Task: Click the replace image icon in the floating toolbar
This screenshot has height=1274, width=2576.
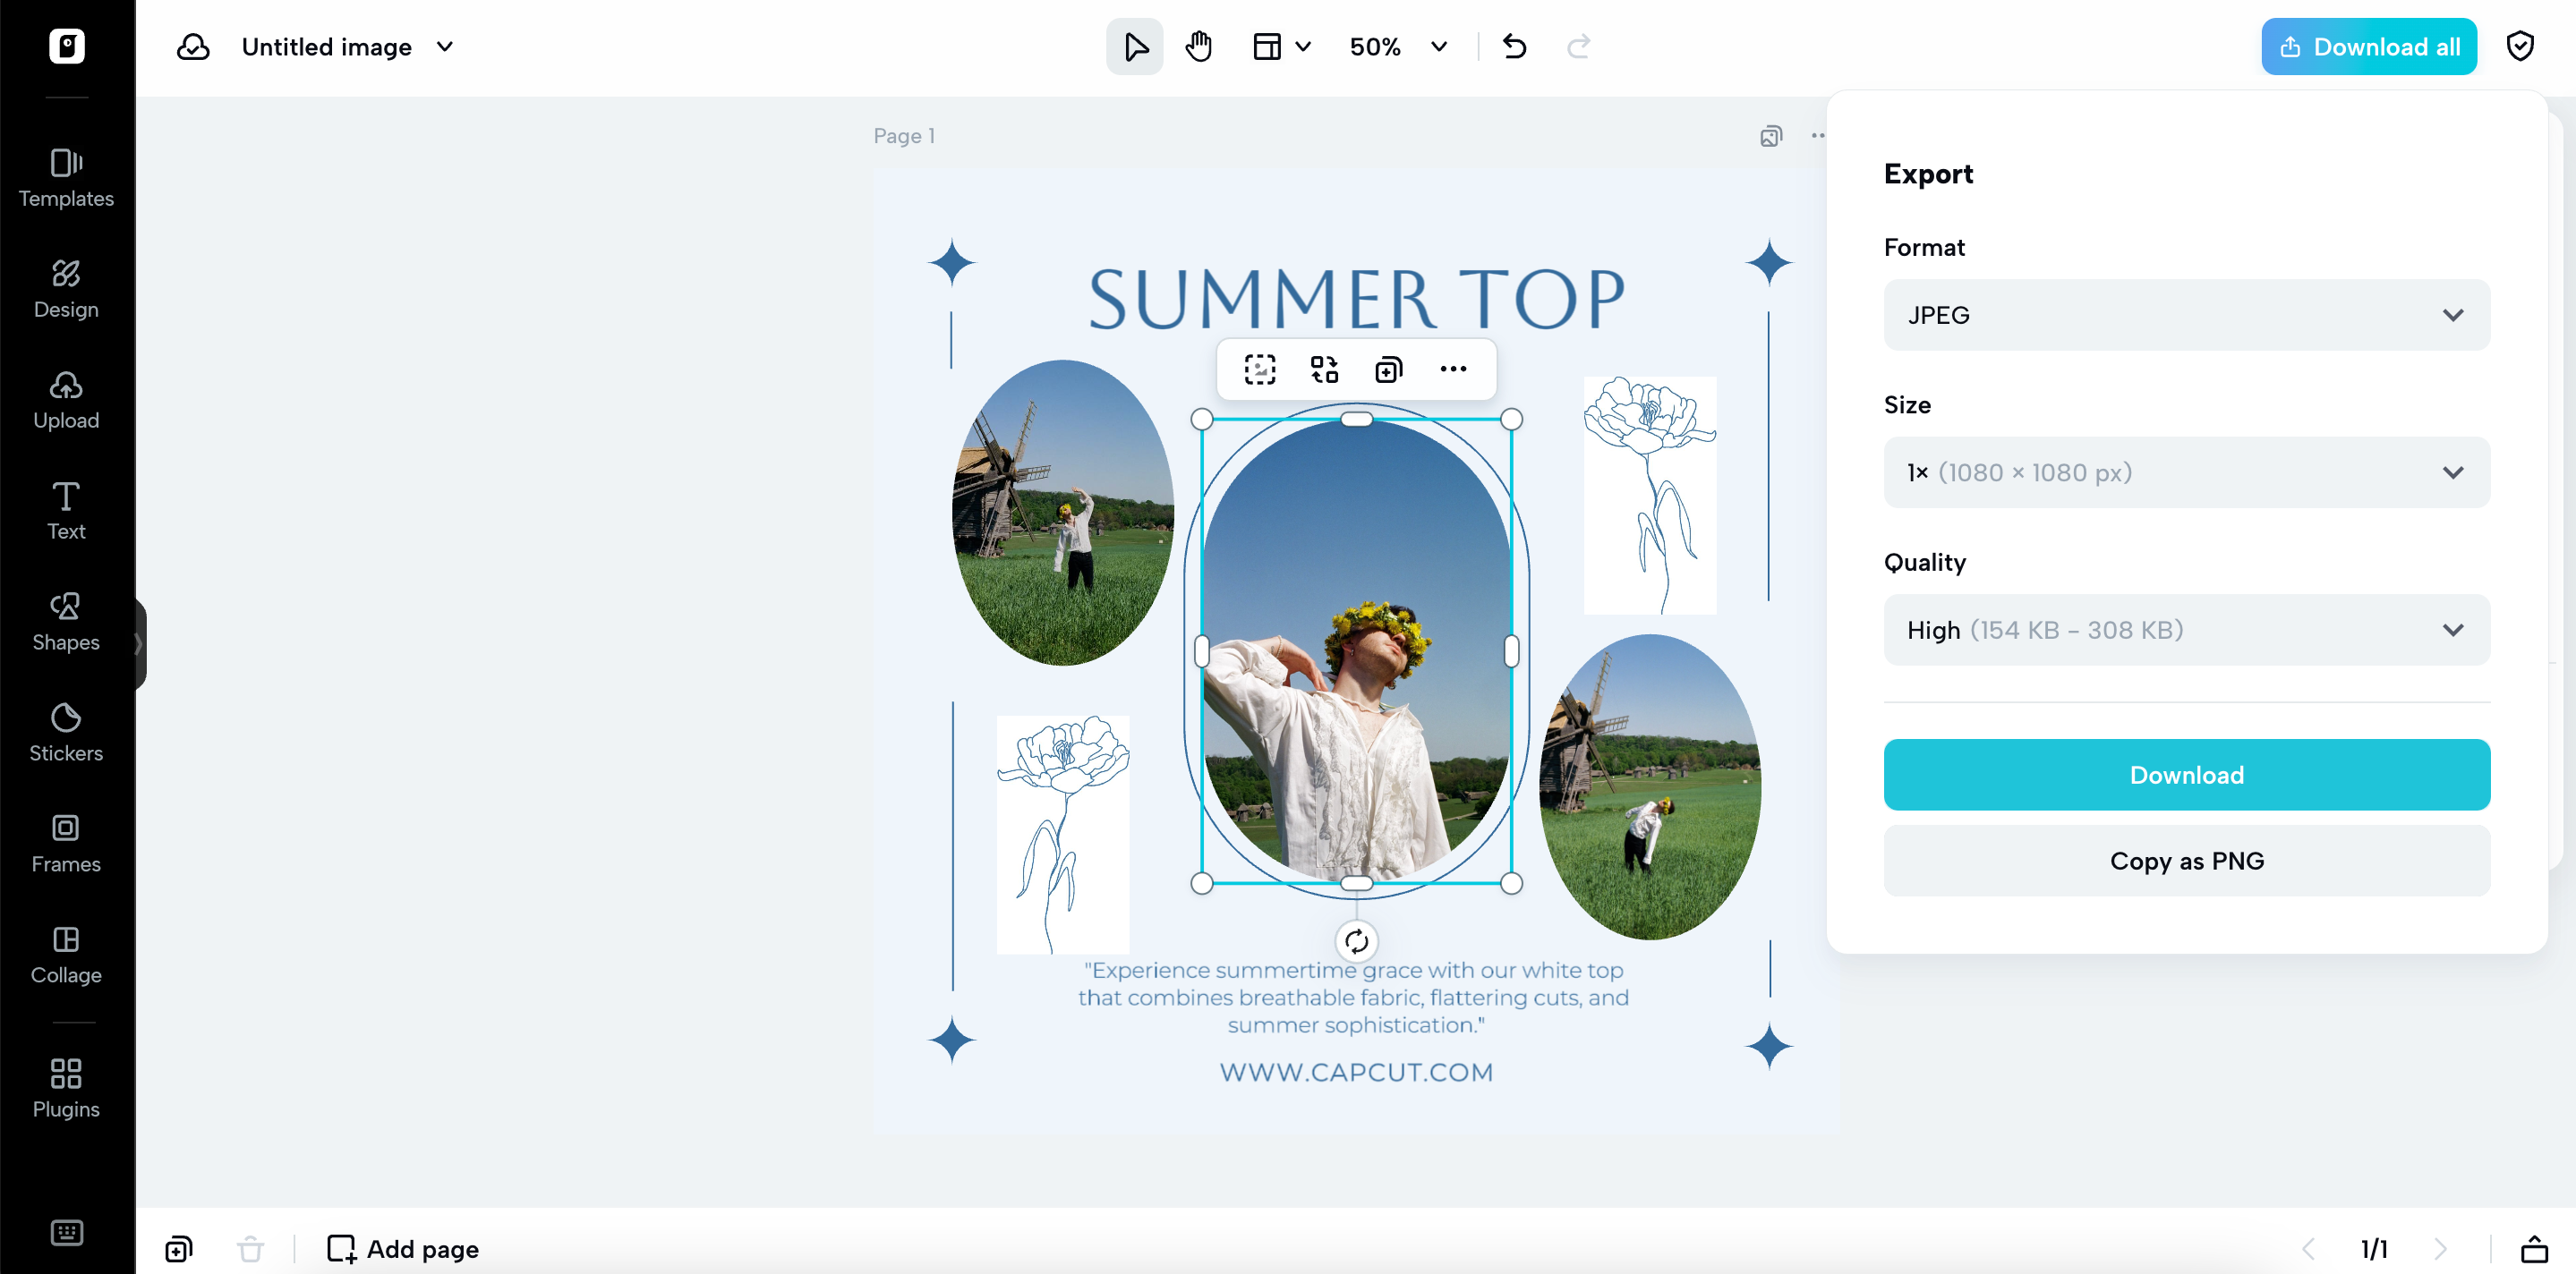Action: (1324, 369)
